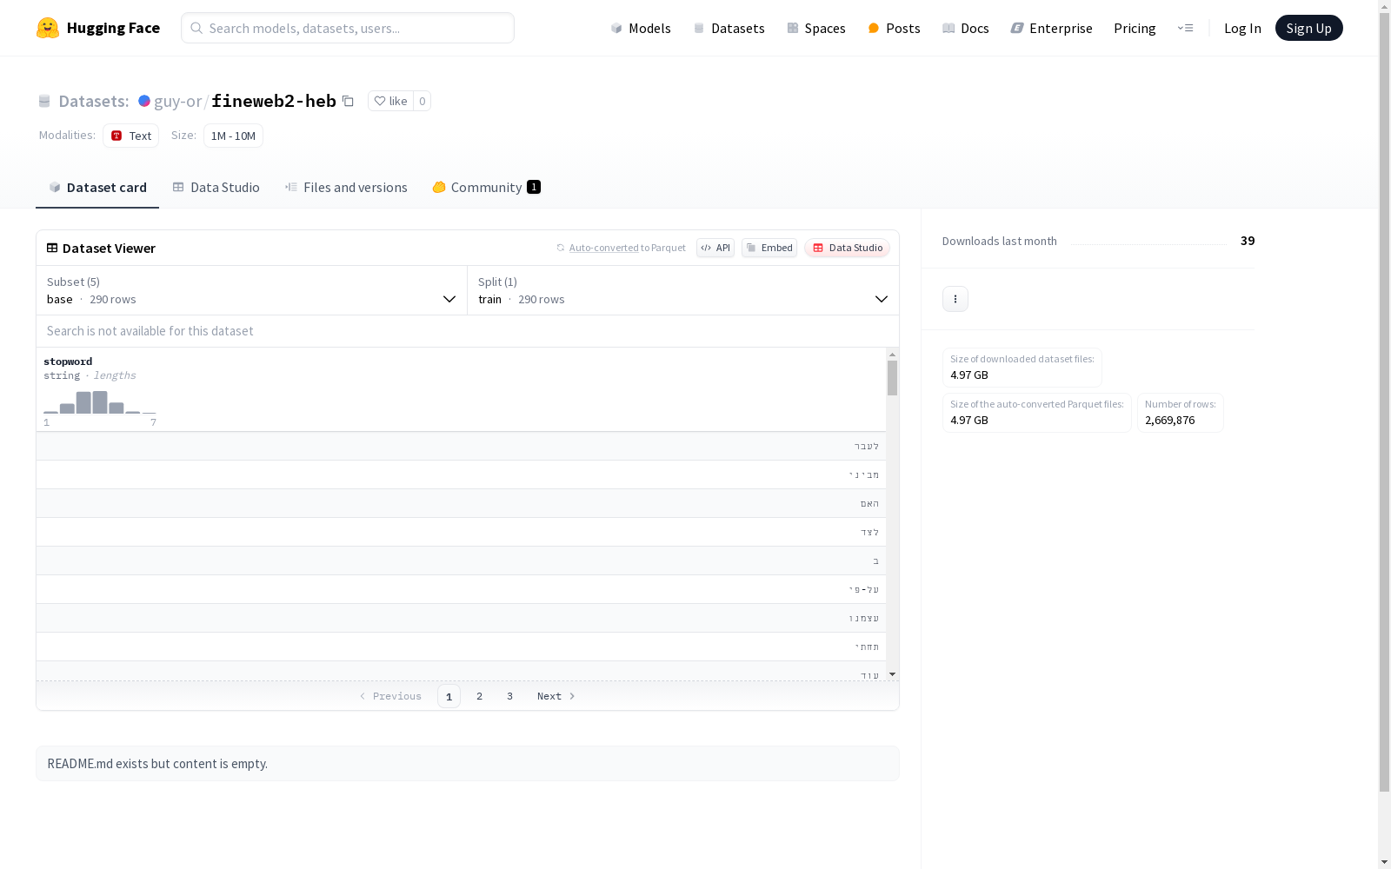Open Posts from the top navigation

894,28
